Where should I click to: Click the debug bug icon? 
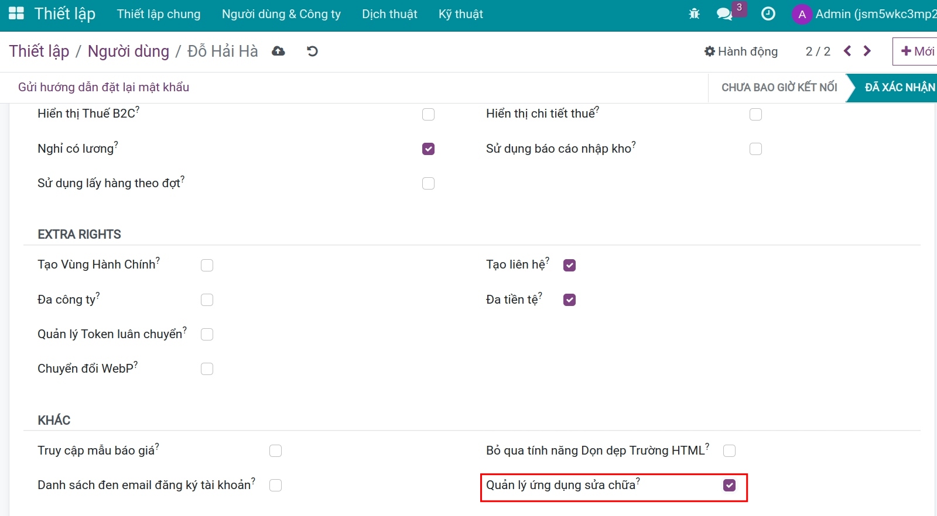click(695, 14)
